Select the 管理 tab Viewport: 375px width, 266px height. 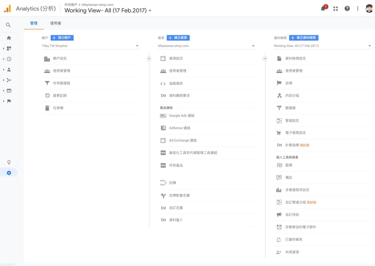[34, 24]
